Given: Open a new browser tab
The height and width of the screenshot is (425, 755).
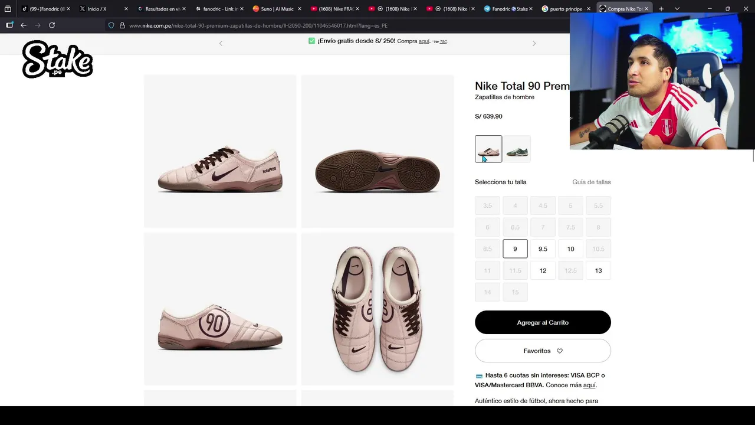Looking at the screenshot, I should tap(661, 9).
